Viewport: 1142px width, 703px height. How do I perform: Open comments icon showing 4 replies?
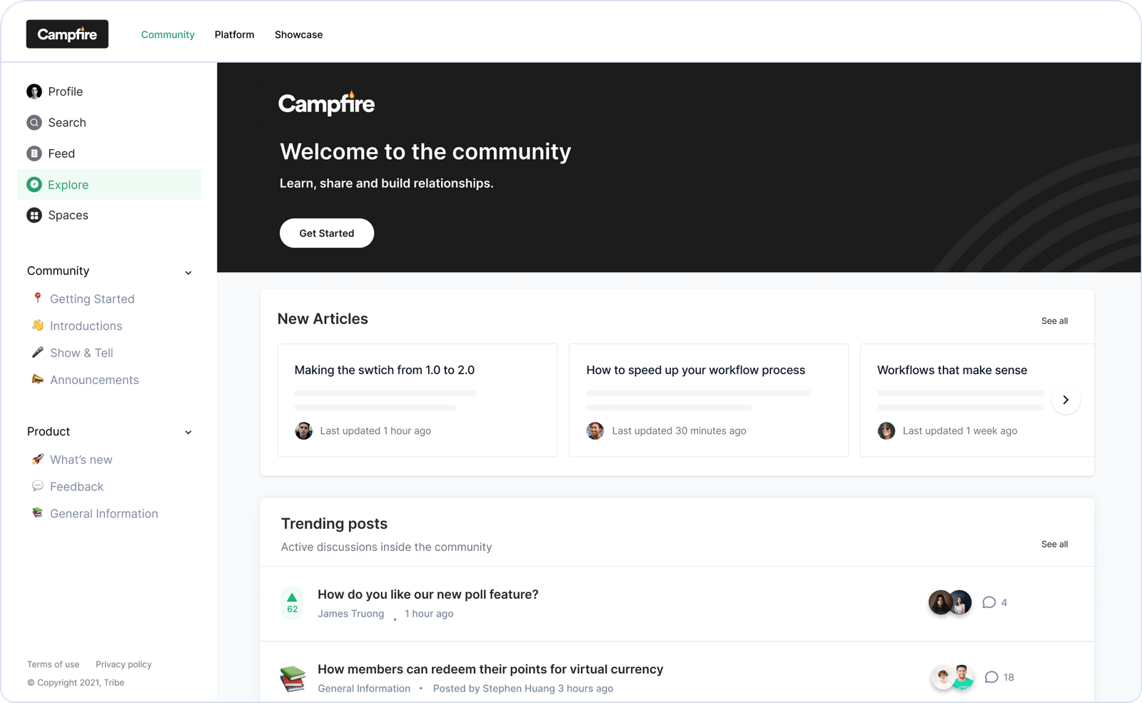[x=989, y=602]
